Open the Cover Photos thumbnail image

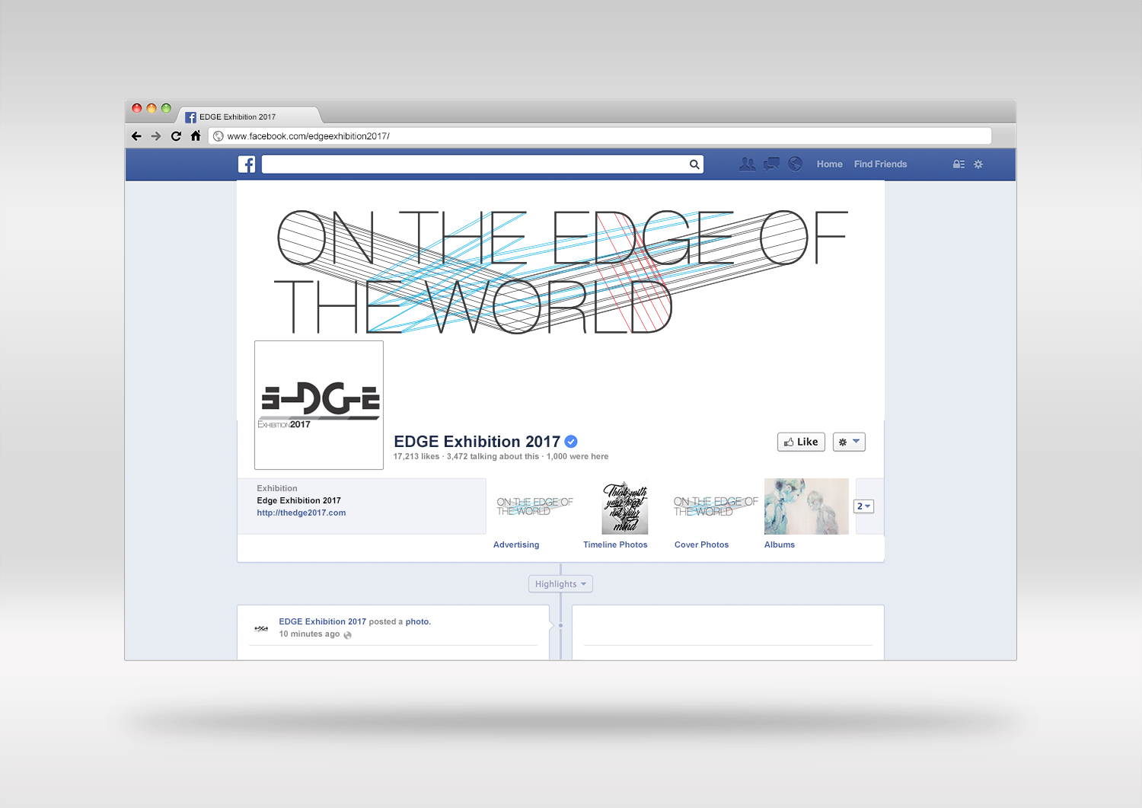[716, 506]
